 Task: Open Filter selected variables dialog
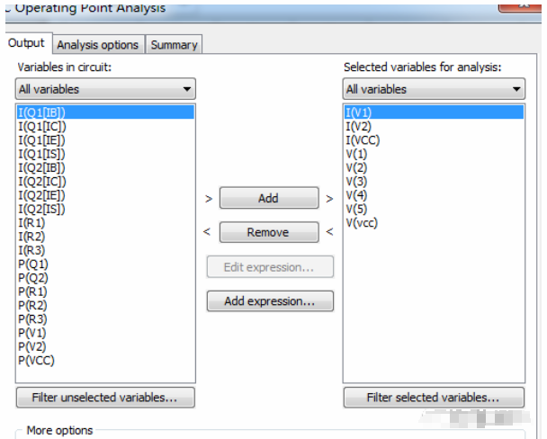pos(433,397)
